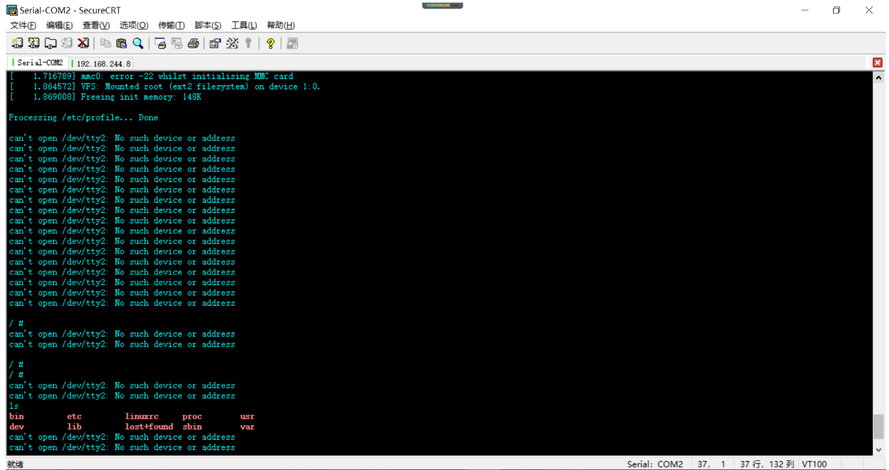The image size is (889, 470).
Task: Open the 传输(T) menu
Action: coord(172,25)
